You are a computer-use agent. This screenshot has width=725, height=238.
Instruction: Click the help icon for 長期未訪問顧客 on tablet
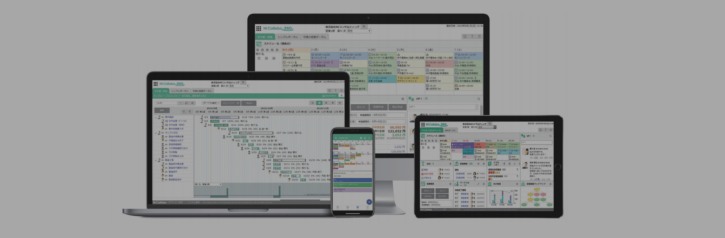(517, 170)
